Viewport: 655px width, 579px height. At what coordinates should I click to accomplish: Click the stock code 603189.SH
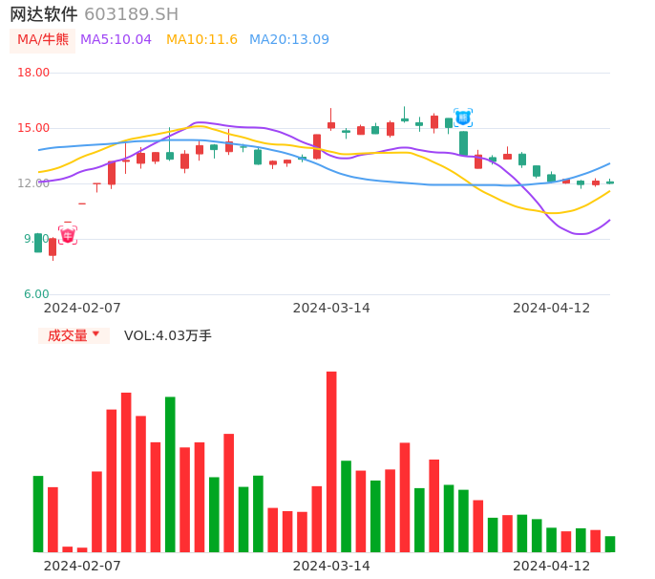tap(131, 14)
